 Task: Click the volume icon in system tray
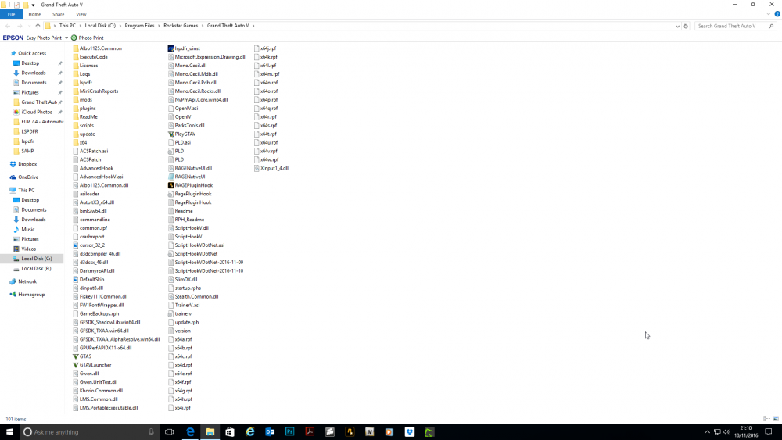point(726,432)
